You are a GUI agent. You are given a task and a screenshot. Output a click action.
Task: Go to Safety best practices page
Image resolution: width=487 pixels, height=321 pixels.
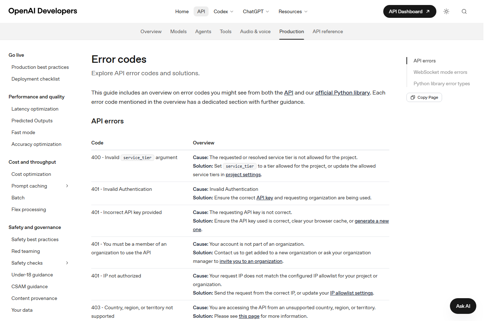click(x=35, y=239)
